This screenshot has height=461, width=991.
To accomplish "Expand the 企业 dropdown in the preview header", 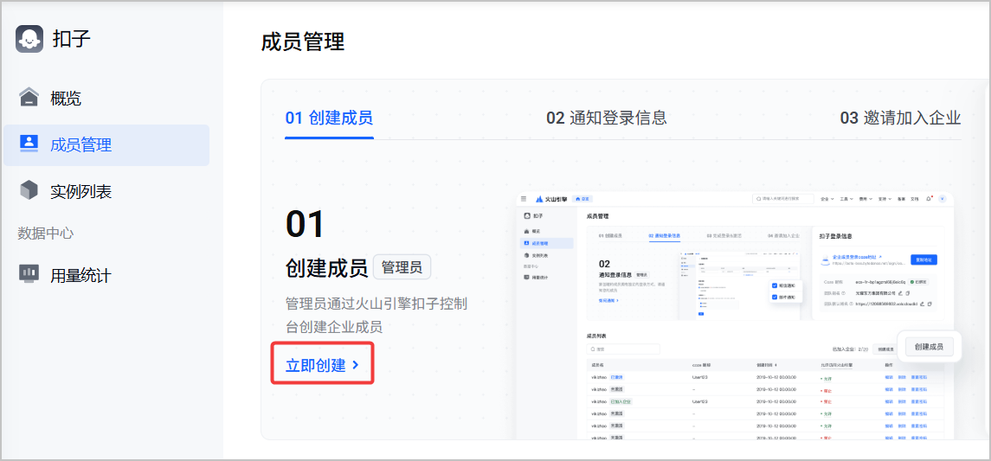I will 825,199.
